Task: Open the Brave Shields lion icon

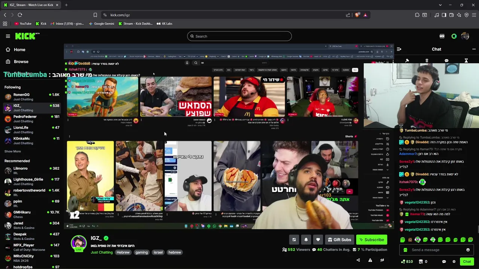Action: pyautogui.click(x=357, y=15)
